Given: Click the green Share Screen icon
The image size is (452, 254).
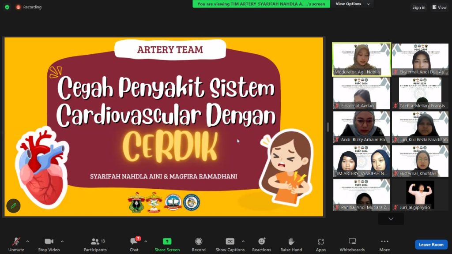Looking at the screenshot, I should (x=167, y=242).
